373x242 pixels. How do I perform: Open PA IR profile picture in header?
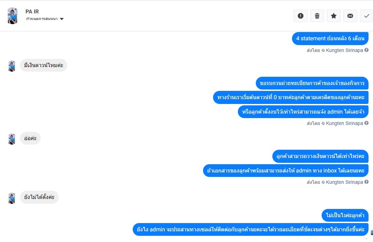tap(12, 16)
